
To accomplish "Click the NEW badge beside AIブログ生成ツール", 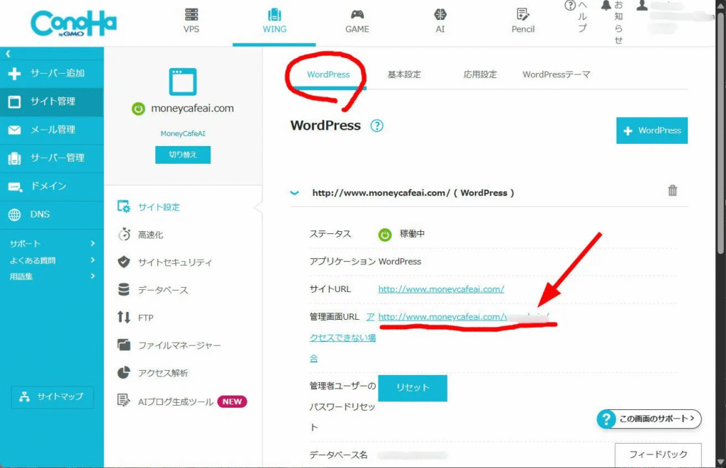I will [x=232, y=402].
